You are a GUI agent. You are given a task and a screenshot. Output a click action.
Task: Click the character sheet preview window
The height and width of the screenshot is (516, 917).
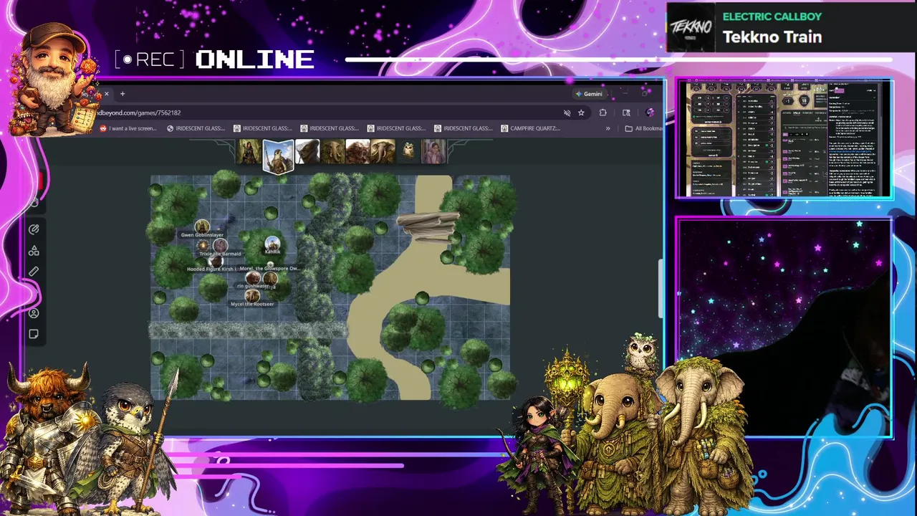(784, 139)
